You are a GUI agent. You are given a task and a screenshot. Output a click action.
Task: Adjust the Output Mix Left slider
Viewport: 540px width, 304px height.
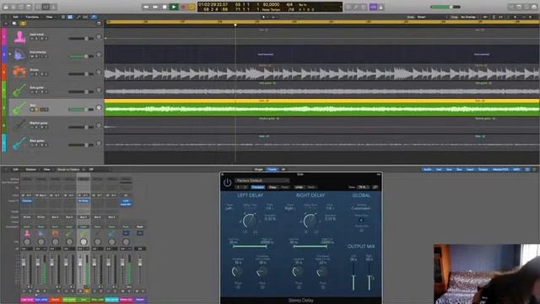354,276
